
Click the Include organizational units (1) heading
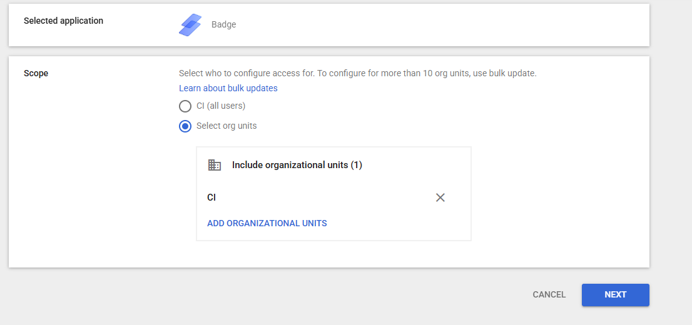[x=297, y=165]
